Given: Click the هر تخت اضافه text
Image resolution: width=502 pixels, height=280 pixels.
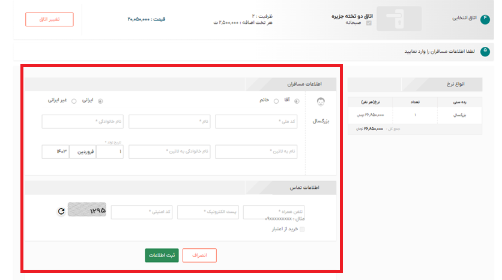Looking at the screenshot, I should (x=243, y=23).
